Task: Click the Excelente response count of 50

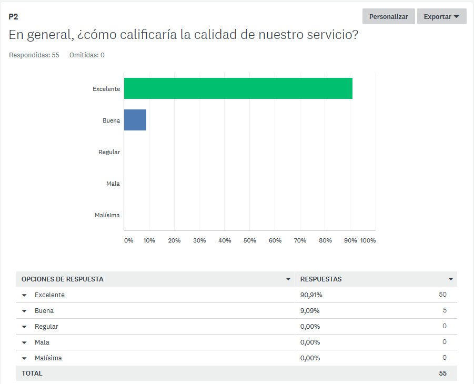Action: click(x=442, y=295)
